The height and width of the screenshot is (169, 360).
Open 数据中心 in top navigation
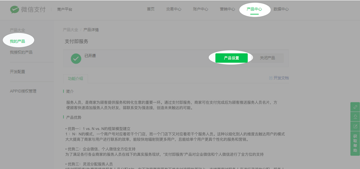(x=281, y=9)
